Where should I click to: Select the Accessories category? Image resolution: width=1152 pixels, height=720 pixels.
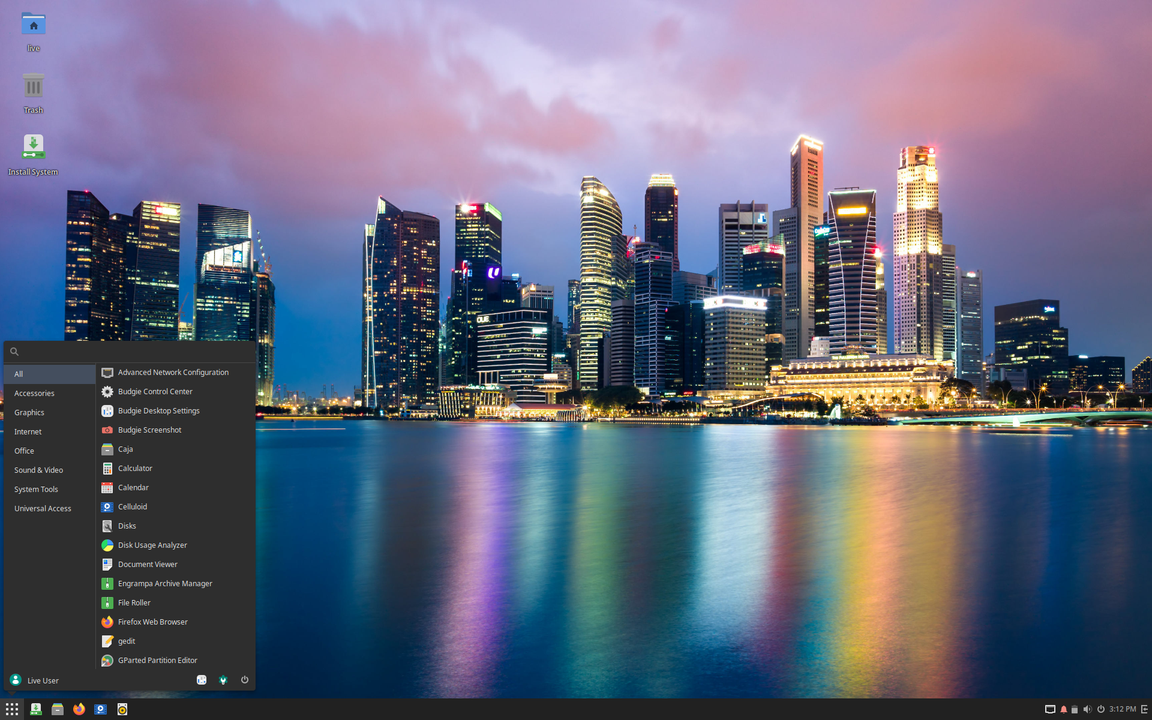pos(50,393)
